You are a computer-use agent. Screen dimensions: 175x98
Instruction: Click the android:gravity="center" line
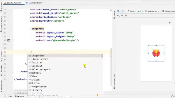pos(47,21)
